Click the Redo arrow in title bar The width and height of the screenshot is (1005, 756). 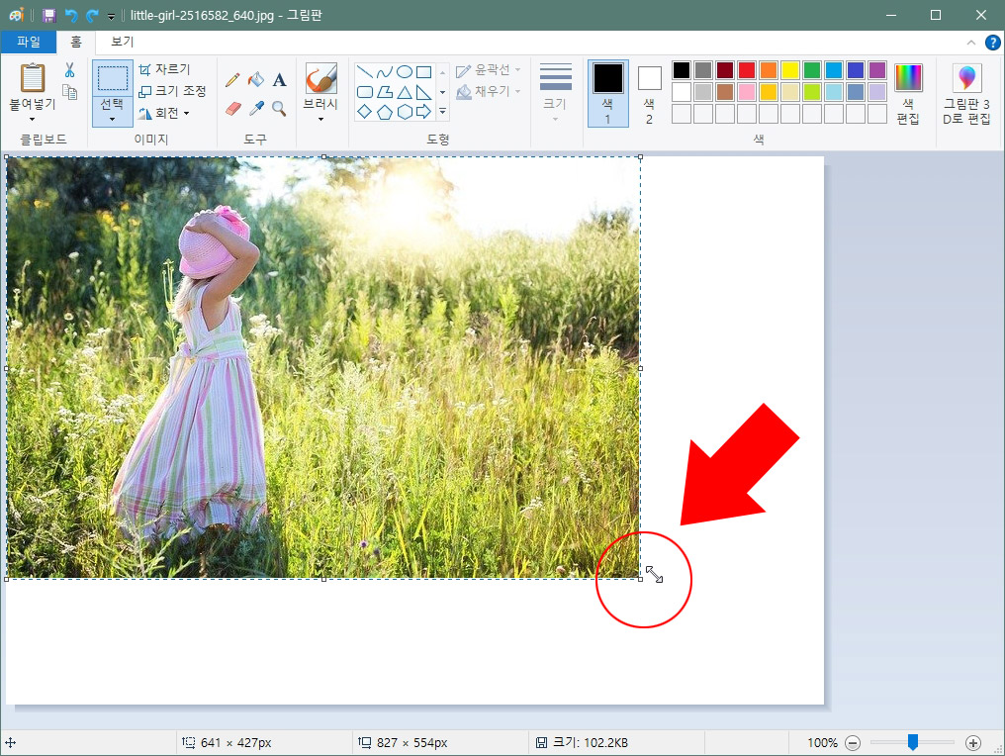[92, 16]
